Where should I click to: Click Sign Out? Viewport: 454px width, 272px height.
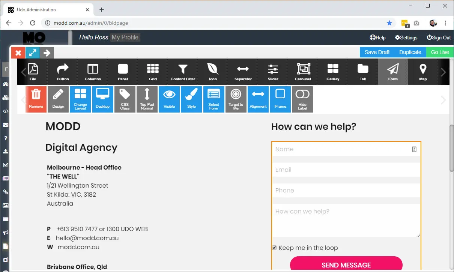click(x=439, y=38)
